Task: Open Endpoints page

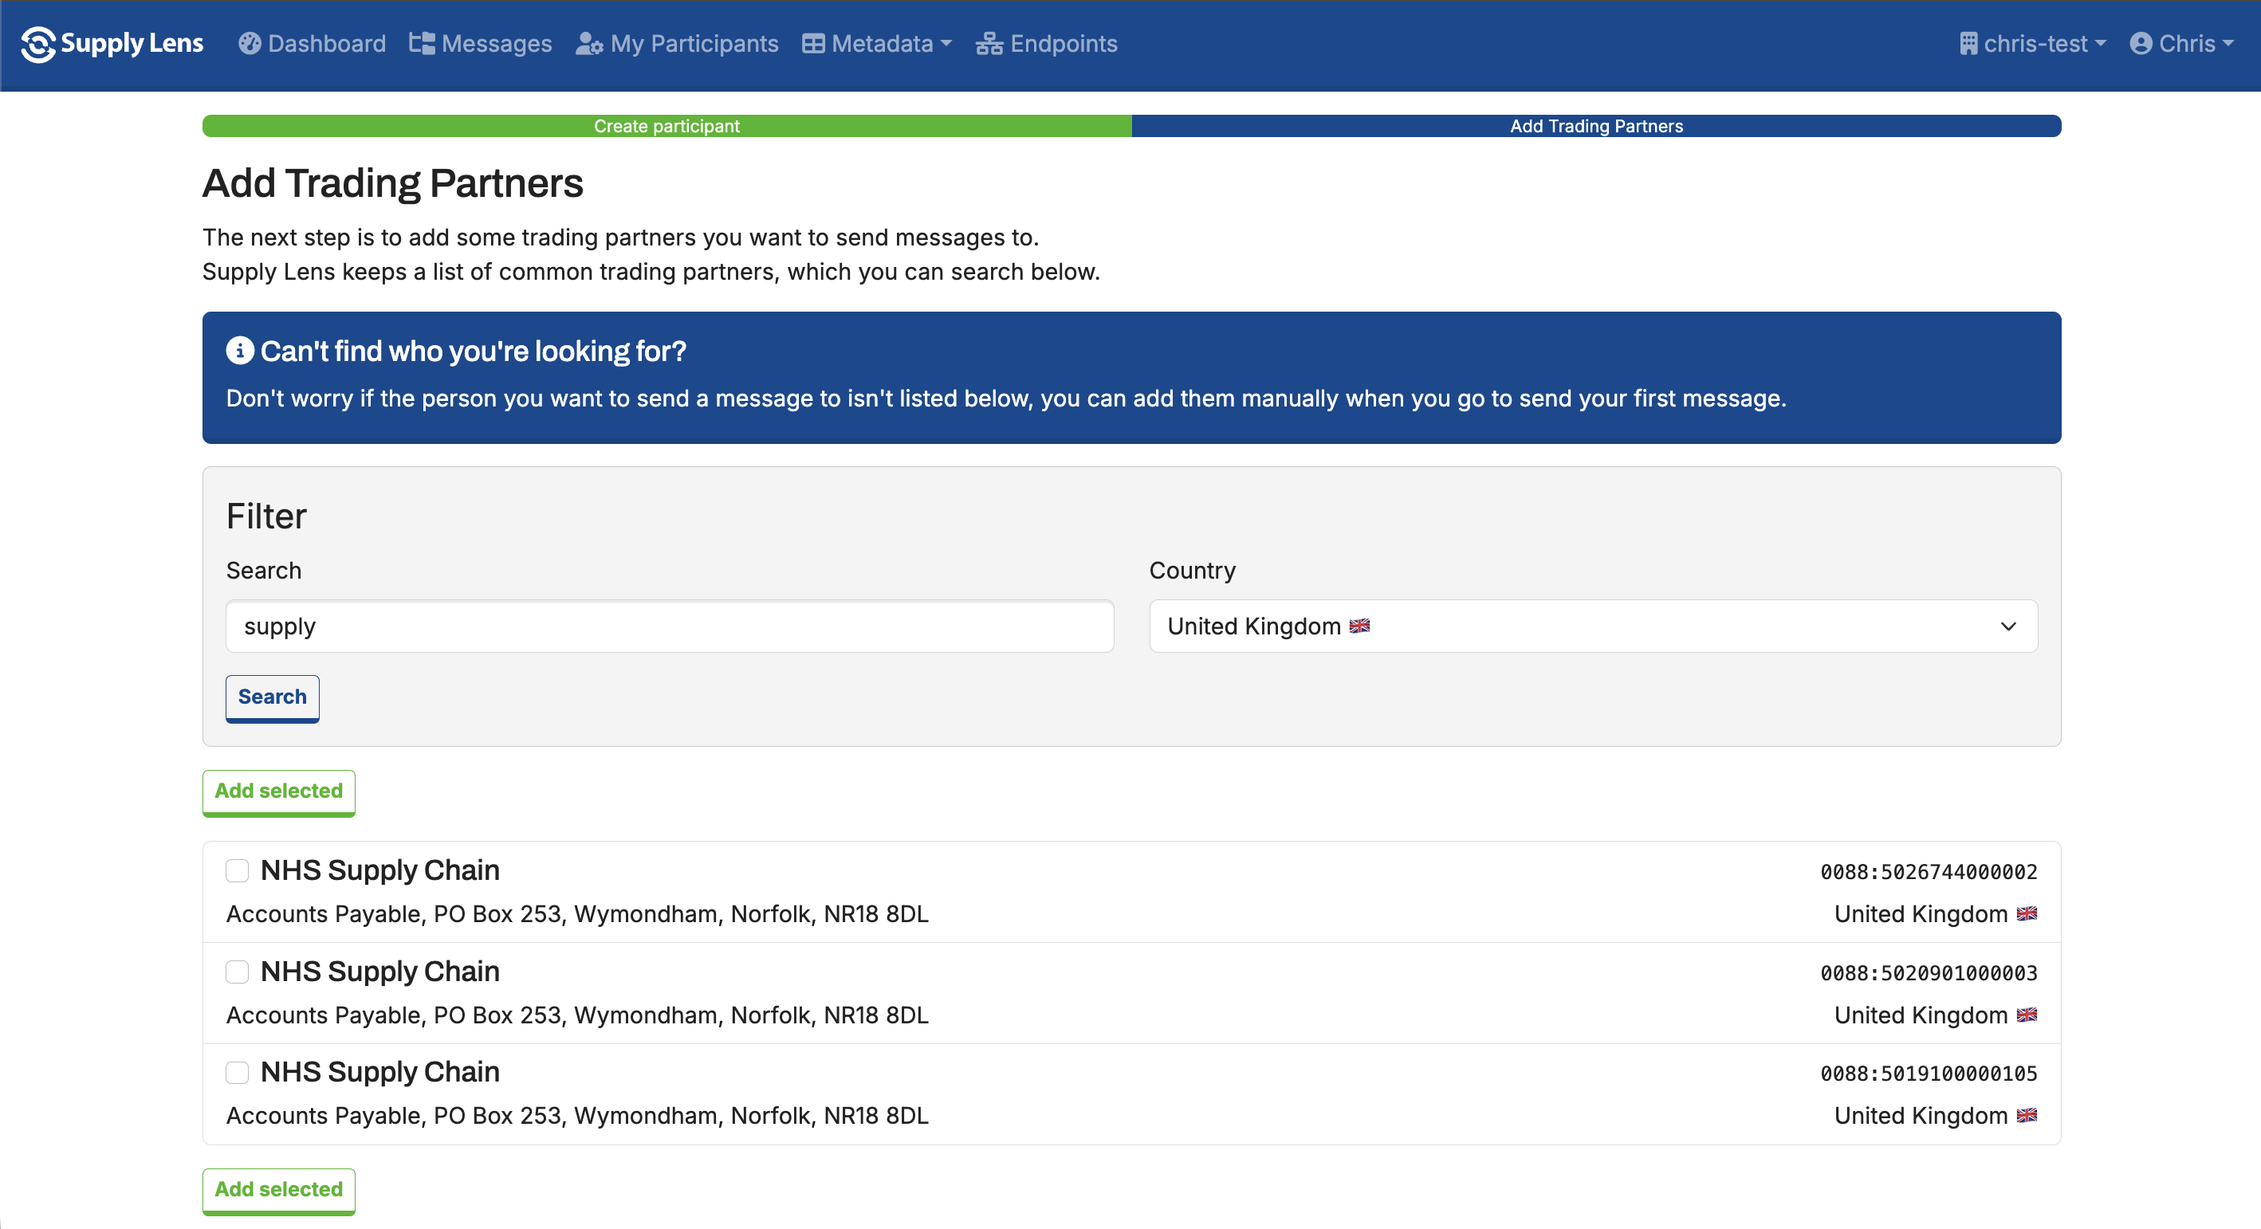Action: [1047, 44]
